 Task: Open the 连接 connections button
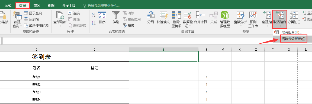(74, 13)
